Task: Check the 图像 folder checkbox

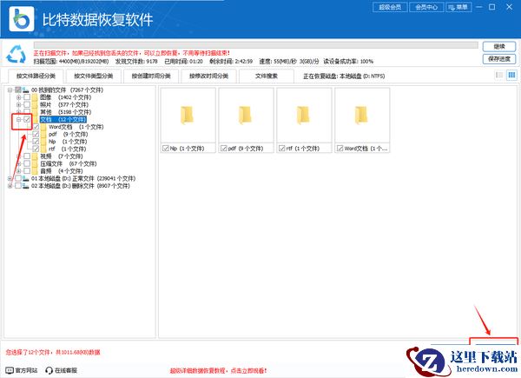Action: click(27, 97)
